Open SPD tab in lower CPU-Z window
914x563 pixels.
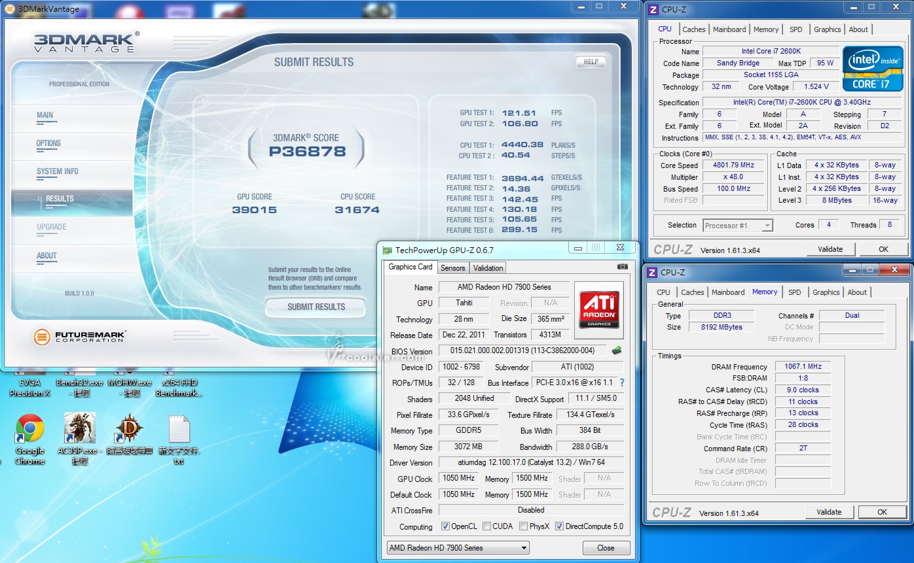(x=794, y=292)
